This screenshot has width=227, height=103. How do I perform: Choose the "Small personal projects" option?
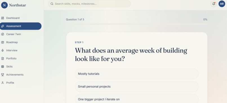click(x=137, y=86)
